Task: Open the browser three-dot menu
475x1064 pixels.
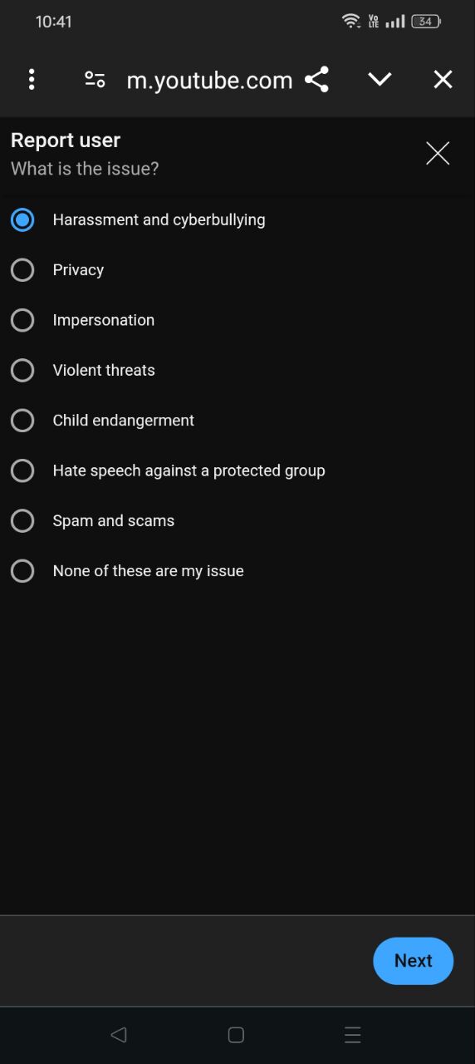Action: (x=32, y=80)
